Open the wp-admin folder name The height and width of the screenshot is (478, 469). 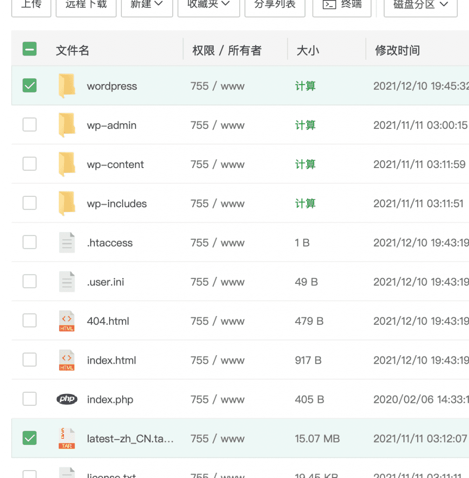click(112, 125)
